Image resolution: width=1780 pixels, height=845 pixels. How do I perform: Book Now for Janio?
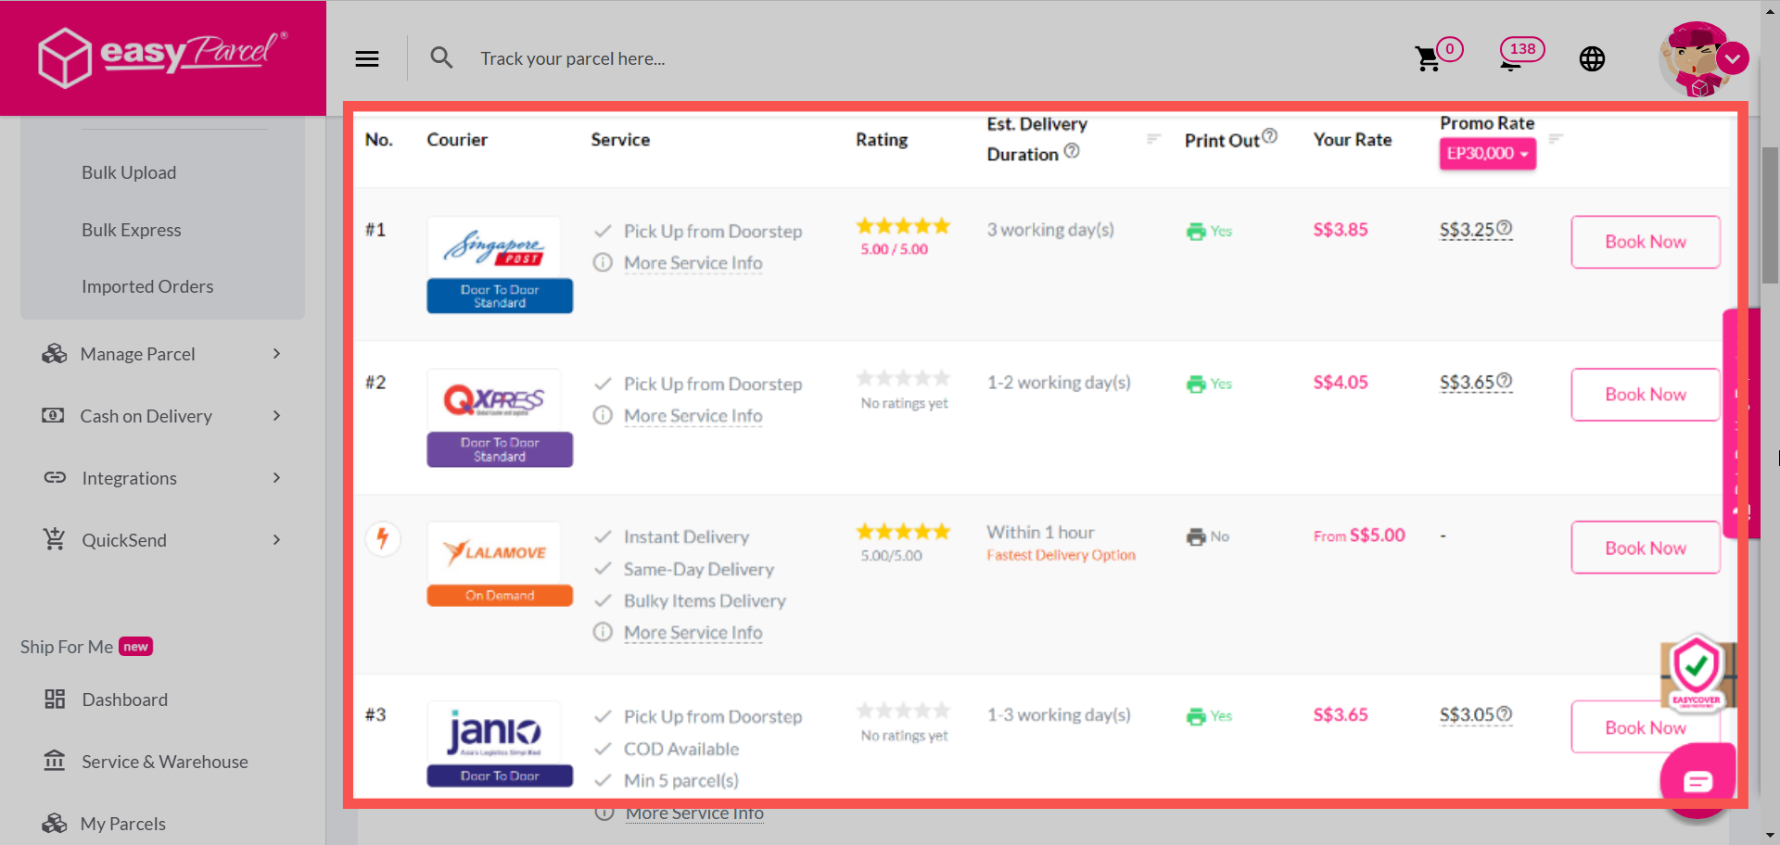coord(1646,727)
